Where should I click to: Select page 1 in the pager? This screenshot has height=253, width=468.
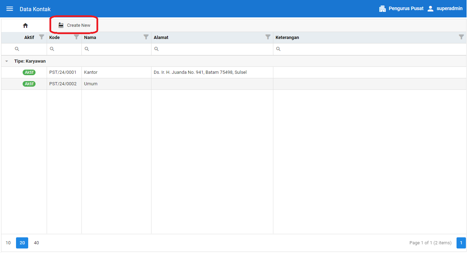(461, 243)
